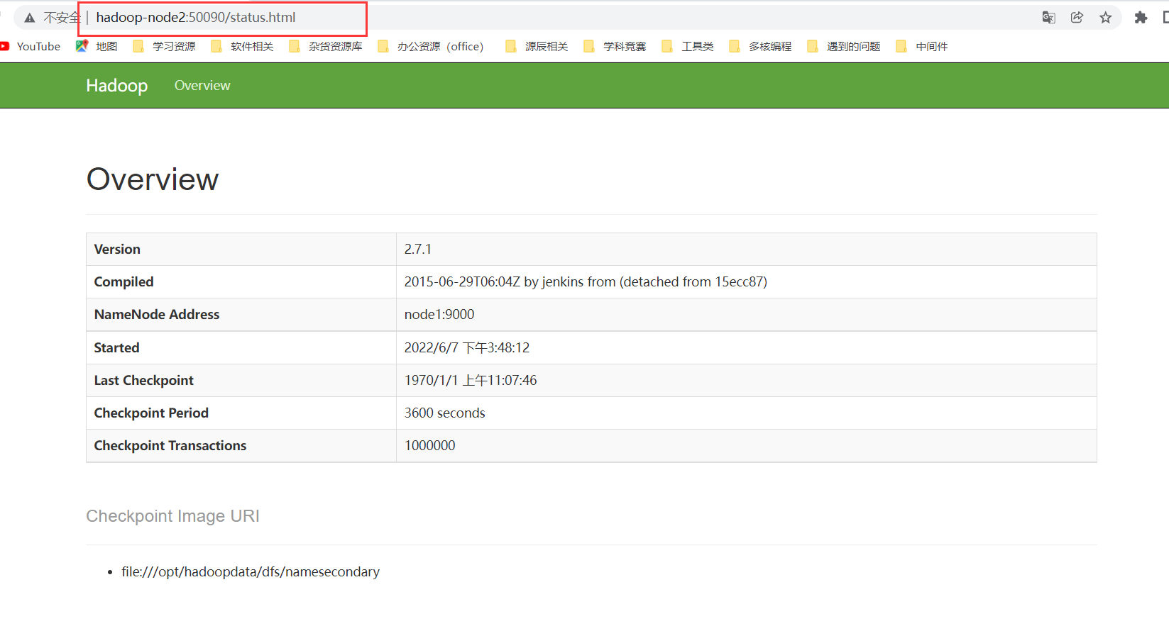This screenshot has height=626, width=1169.
Task: Select the Overview tab in the navbar
Action: pyautogui.click(x=202, y=85)
